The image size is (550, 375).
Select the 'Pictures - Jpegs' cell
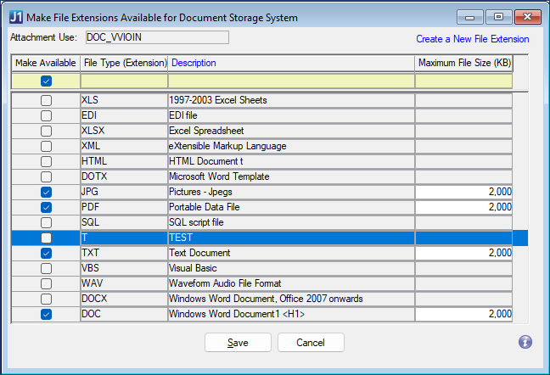click(x=291, y=192)
